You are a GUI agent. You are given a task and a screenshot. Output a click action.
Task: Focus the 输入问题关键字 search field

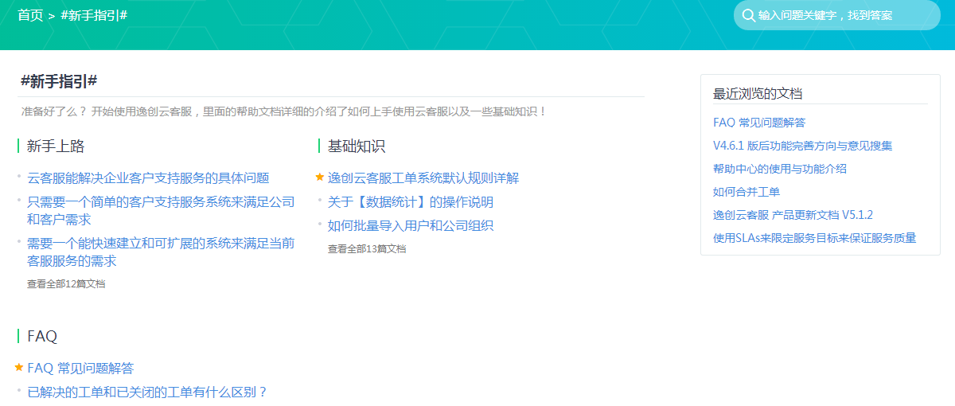[837, 15]
